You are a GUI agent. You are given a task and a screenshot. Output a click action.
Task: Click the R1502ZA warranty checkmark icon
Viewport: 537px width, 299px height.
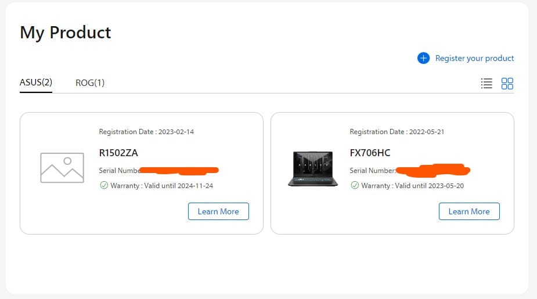pyautogui.click(x=104, y=186)
